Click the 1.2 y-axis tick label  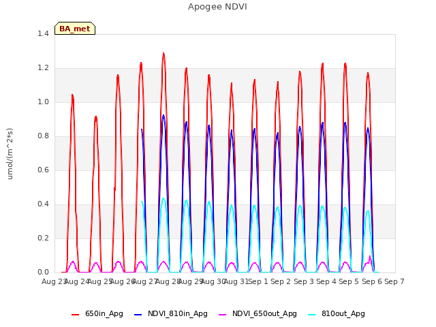pyautogui.click(x=43, y=68)
